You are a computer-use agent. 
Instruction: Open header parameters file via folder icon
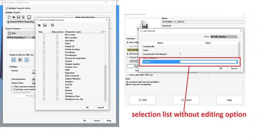point(39,25)
